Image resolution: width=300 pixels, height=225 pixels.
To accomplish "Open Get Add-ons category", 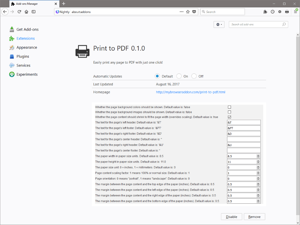I will tap(24, 29).
